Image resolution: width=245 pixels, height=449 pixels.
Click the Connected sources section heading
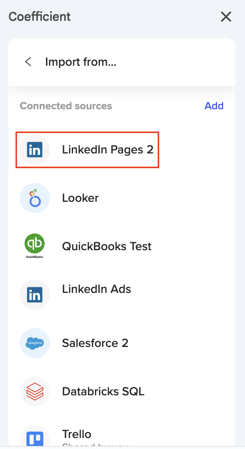[x=66, y=106]
